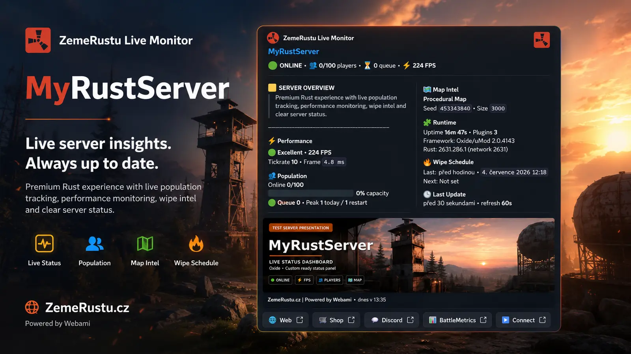Click the 'Framework: Oxide/uMod 2.0.4143' line

click(469, 141)
